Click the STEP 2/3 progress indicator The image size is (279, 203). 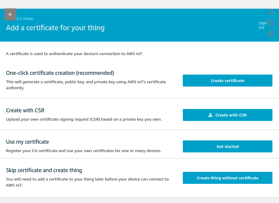pyautogui.click(x=263, y=25)
